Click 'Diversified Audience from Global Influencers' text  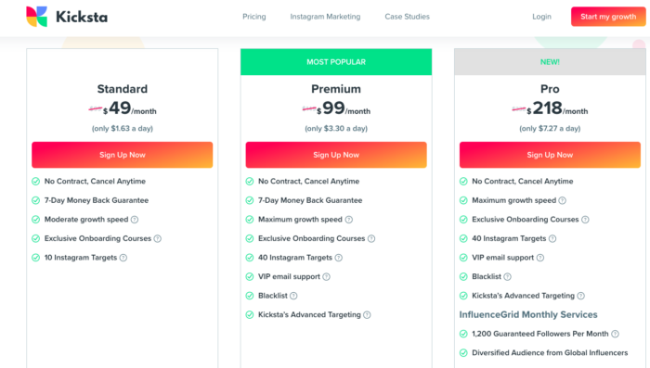[550, 352]
